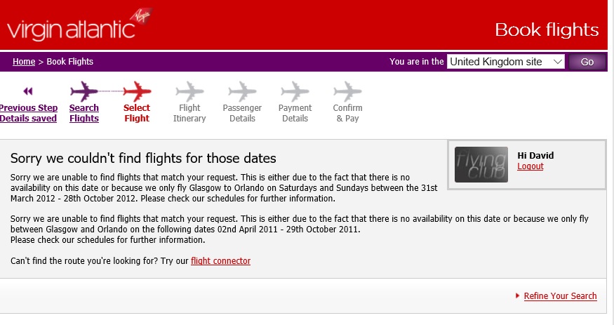Click the red arrow beside Refine Your Search

pyautogui.click(x=517, y=296)
